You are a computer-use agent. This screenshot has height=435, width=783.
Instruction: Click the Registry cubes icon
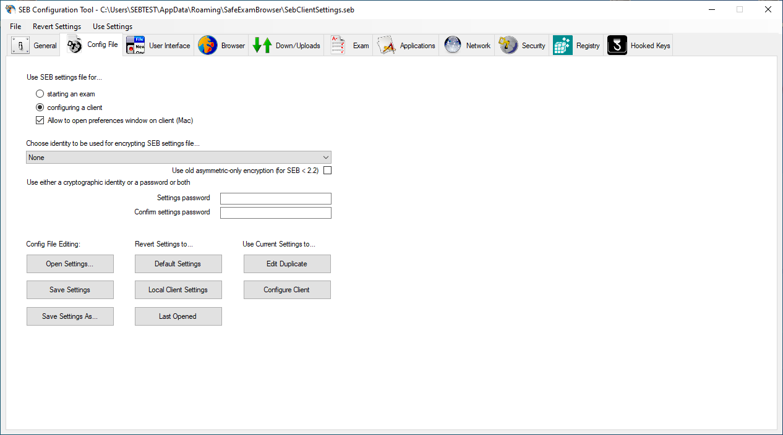coord(563,45)
